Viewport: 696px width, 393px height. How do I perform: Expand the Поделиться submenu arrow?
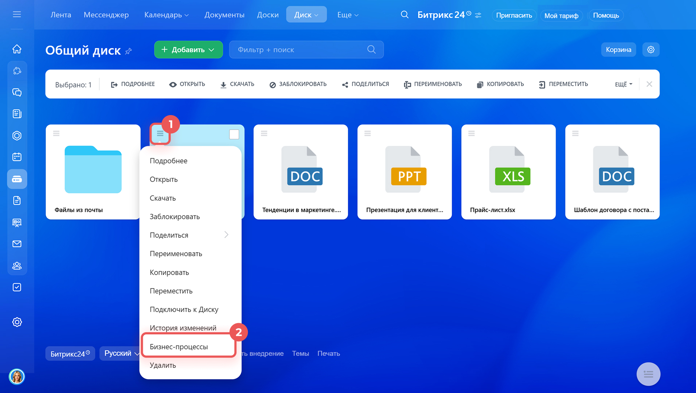[226, 235]
